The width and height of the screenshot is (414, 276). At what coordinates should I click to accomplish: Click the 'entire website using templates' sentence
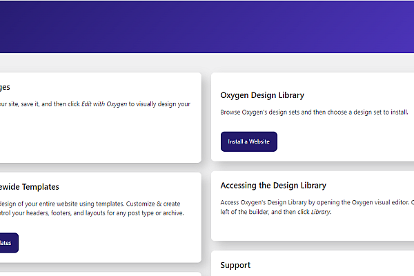coord(90,204)
